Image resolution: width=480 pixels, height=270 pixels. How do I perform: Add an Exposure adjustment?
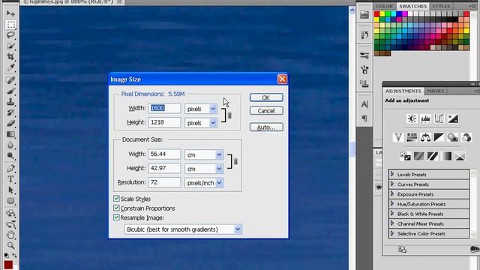pyautogui.click(x=453, y=118)
